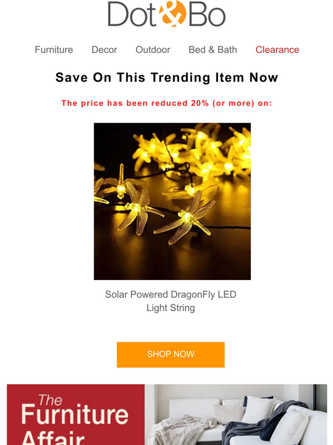Go to the Decor section
The width and height of the screenshot is (333, 445).
pos(104,49)
